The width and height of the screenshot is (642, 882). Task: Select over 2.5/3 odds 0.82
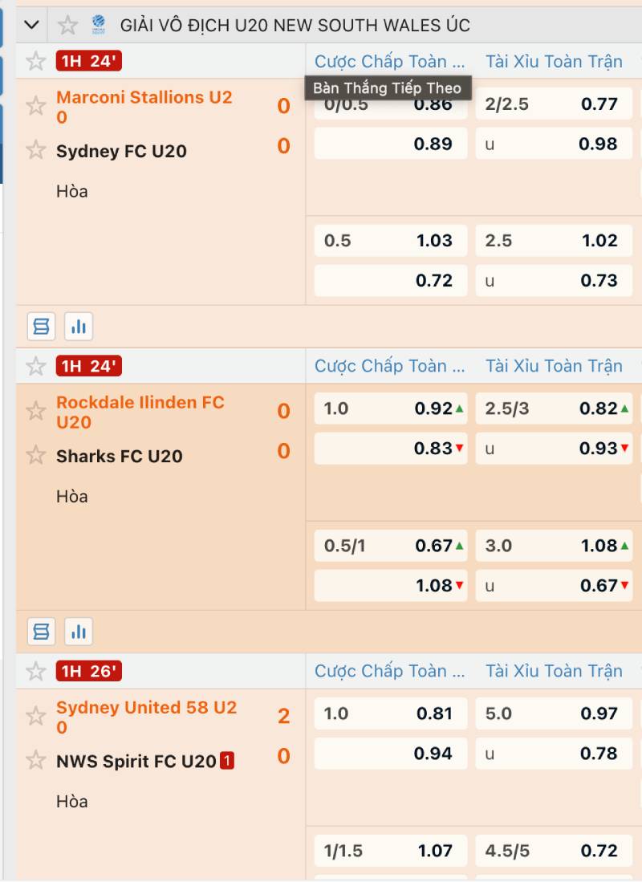[554, 408]
